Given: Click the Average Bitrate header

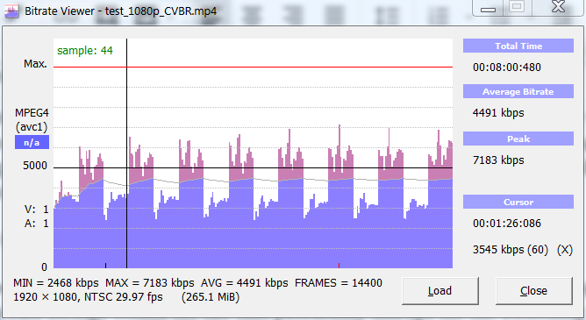Looking at the screenshot, I should pyautogui.click(x=518, y=91).
